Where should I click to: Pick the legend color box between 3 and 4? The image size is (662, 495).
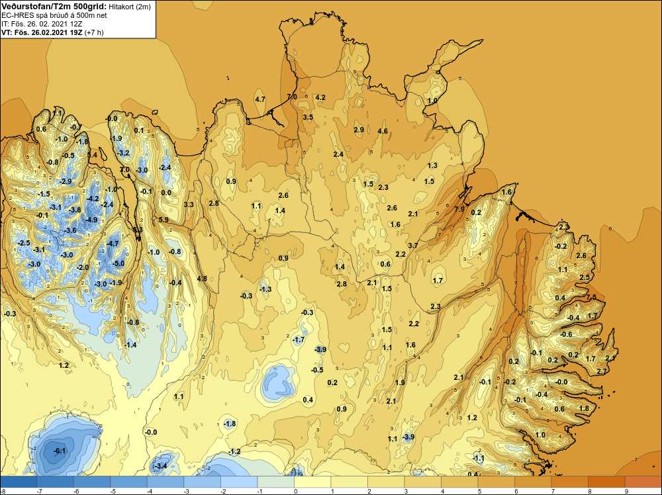click(x=422, y=482)
